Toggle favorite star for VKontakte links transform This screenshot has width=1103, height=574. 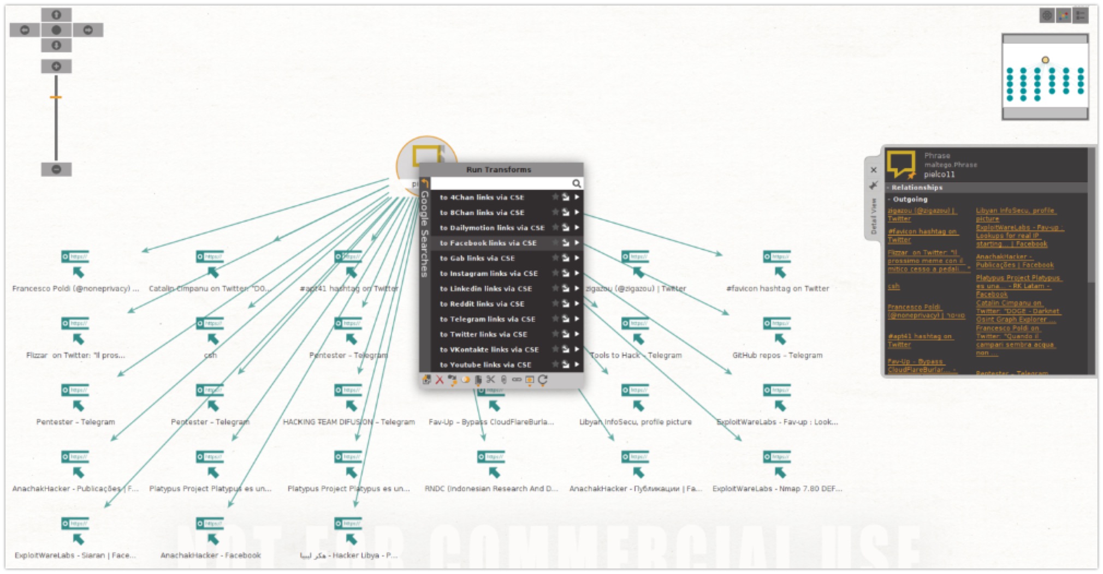tap(555, 349)
